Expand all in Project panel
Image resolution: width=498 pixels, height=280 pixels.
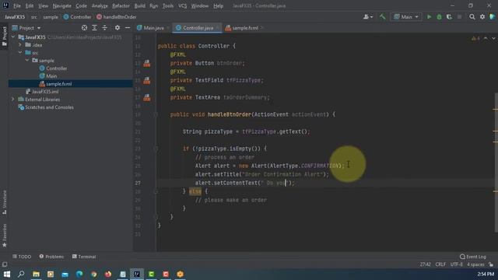[x=94, y=28]
